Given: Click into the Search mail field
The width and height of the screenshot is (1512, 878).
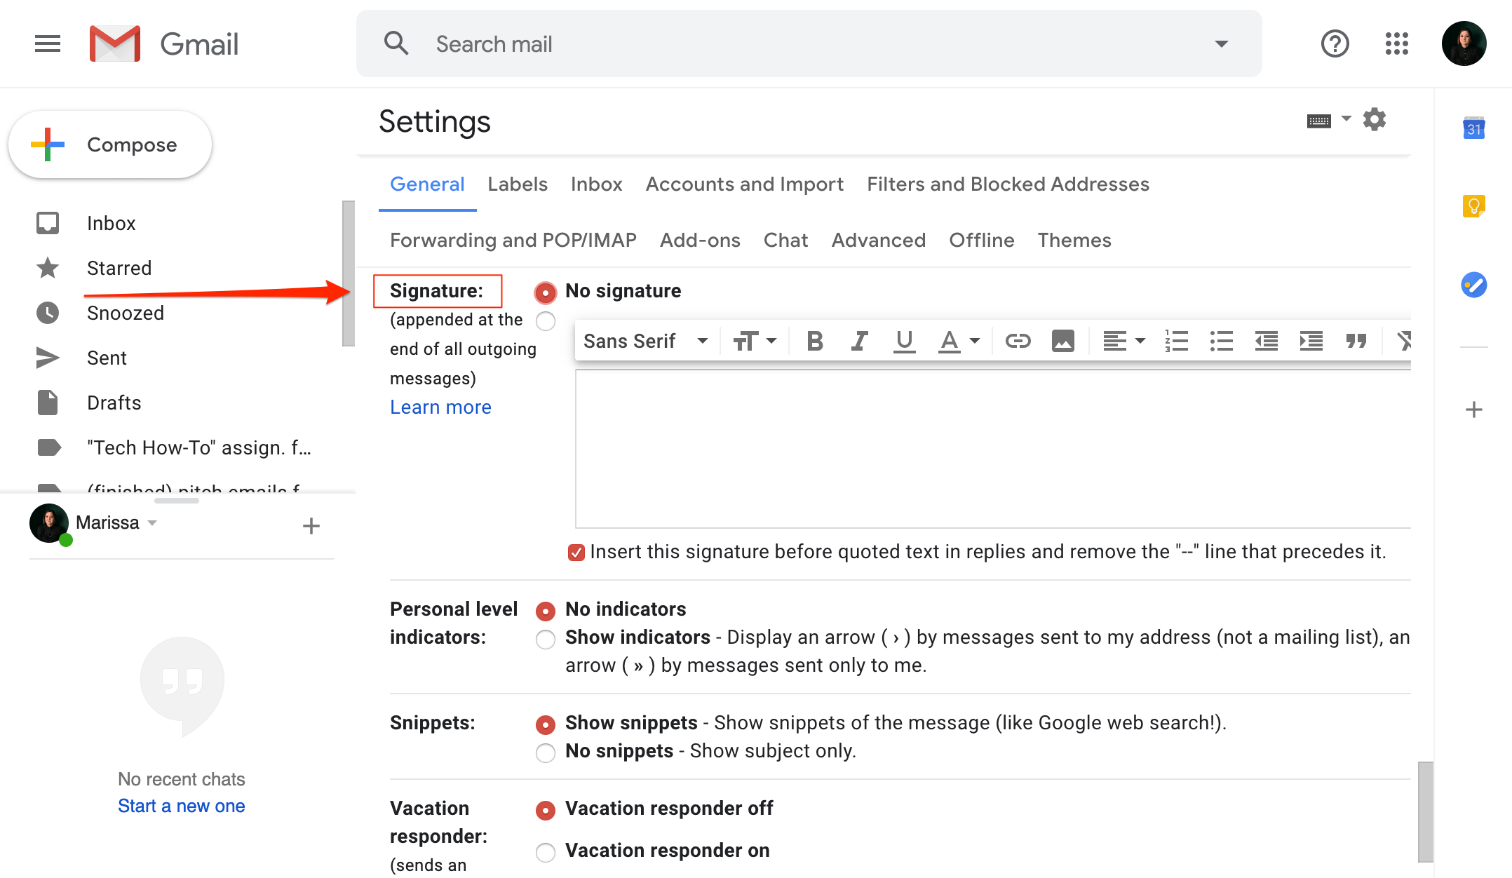Looking at the screenshot, I should (806, 44).
